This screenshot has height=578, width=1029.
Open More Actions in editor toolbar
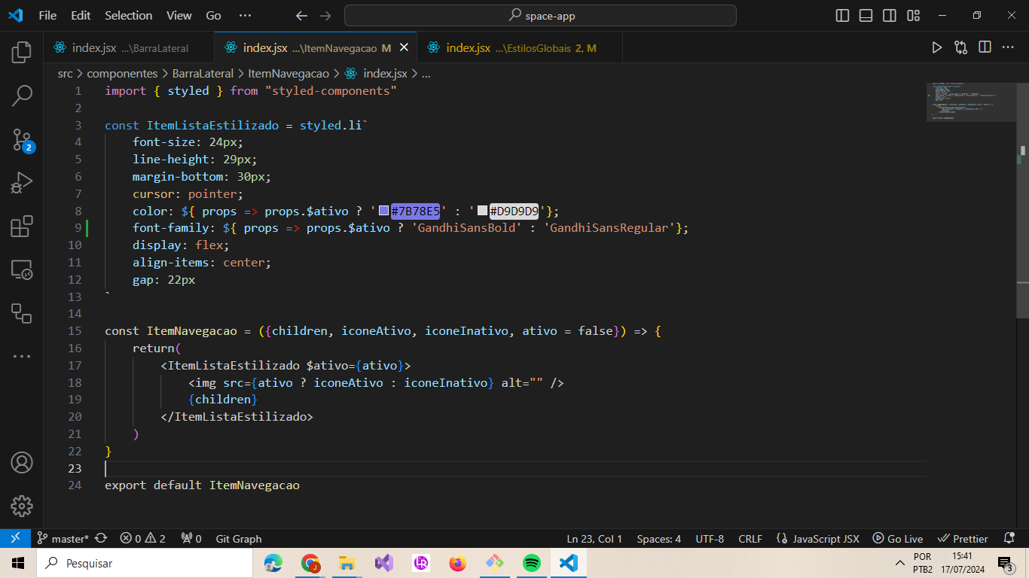click(1008, 47)
